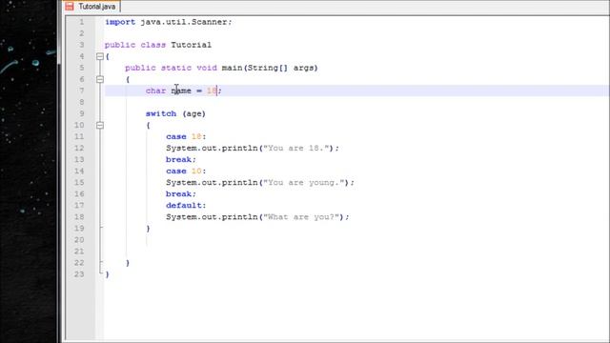This screenshot has width=610, height=343.
Task: Select the Tutorial.java tab
Action: 91,7
